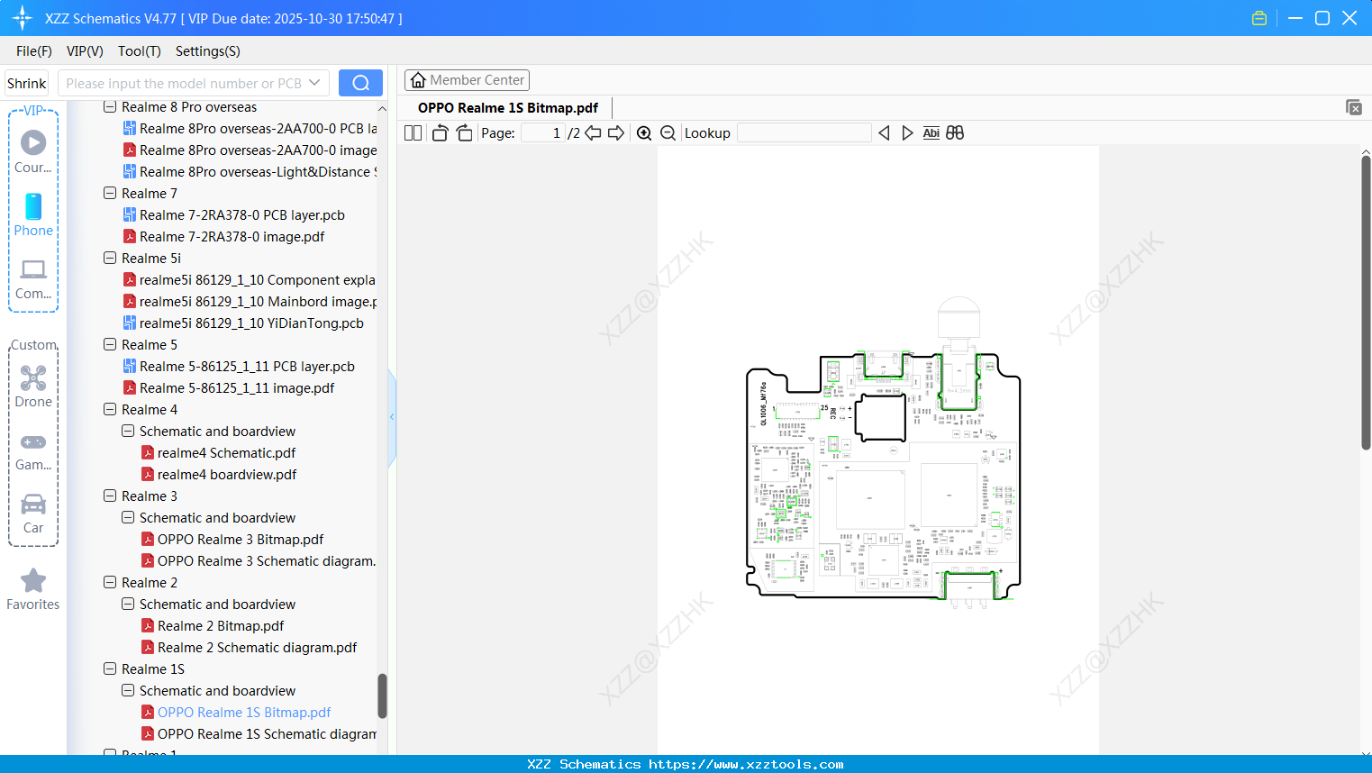
Task: Click the PDF viewer vertical scrollbar
Action: (1366, 303)
